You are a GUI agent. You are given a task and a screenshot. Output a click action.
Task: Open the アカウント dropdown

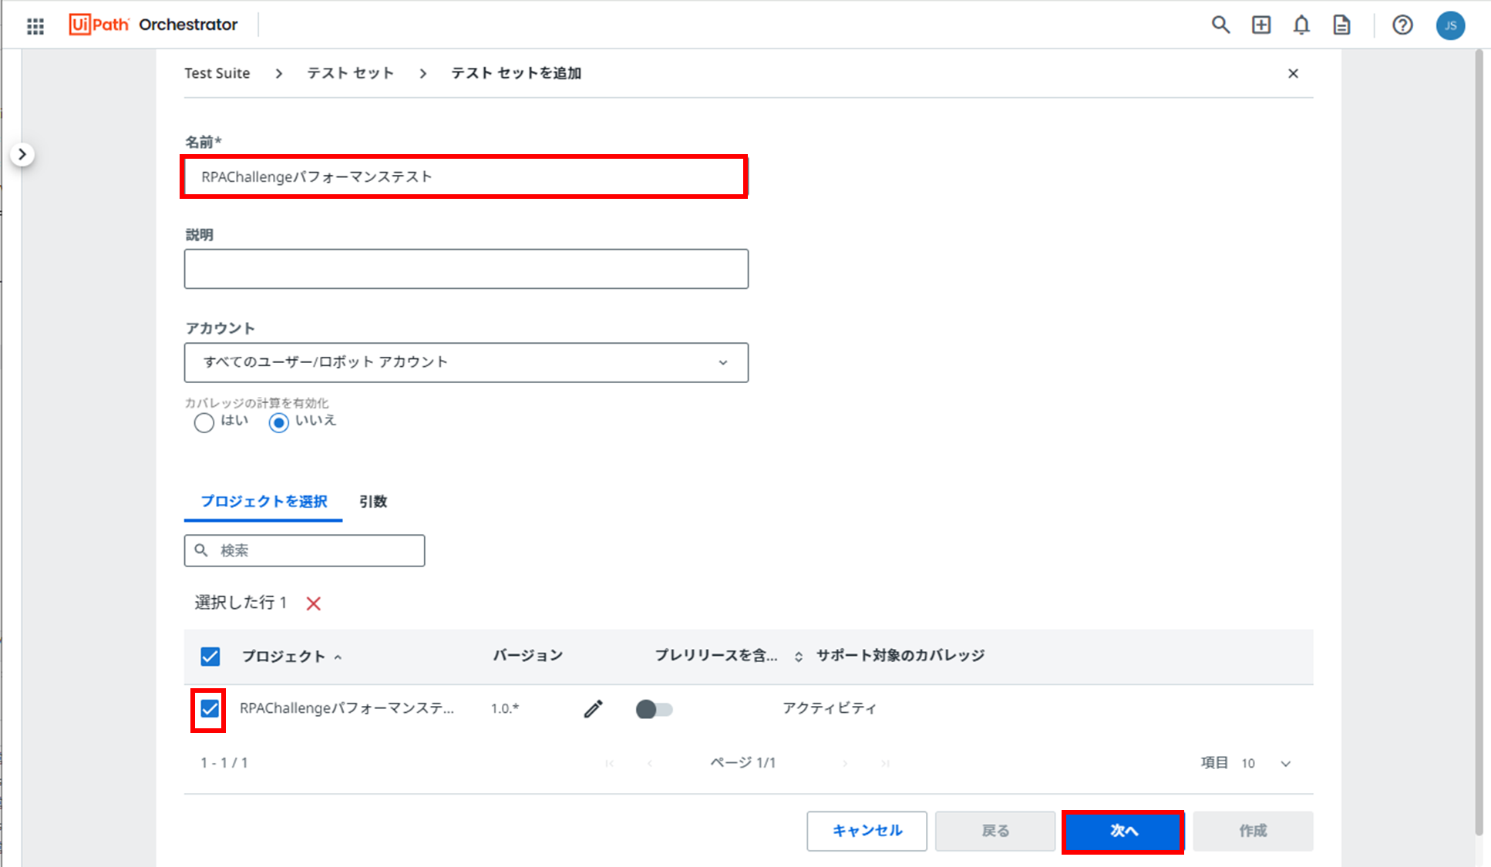point(466,362)
